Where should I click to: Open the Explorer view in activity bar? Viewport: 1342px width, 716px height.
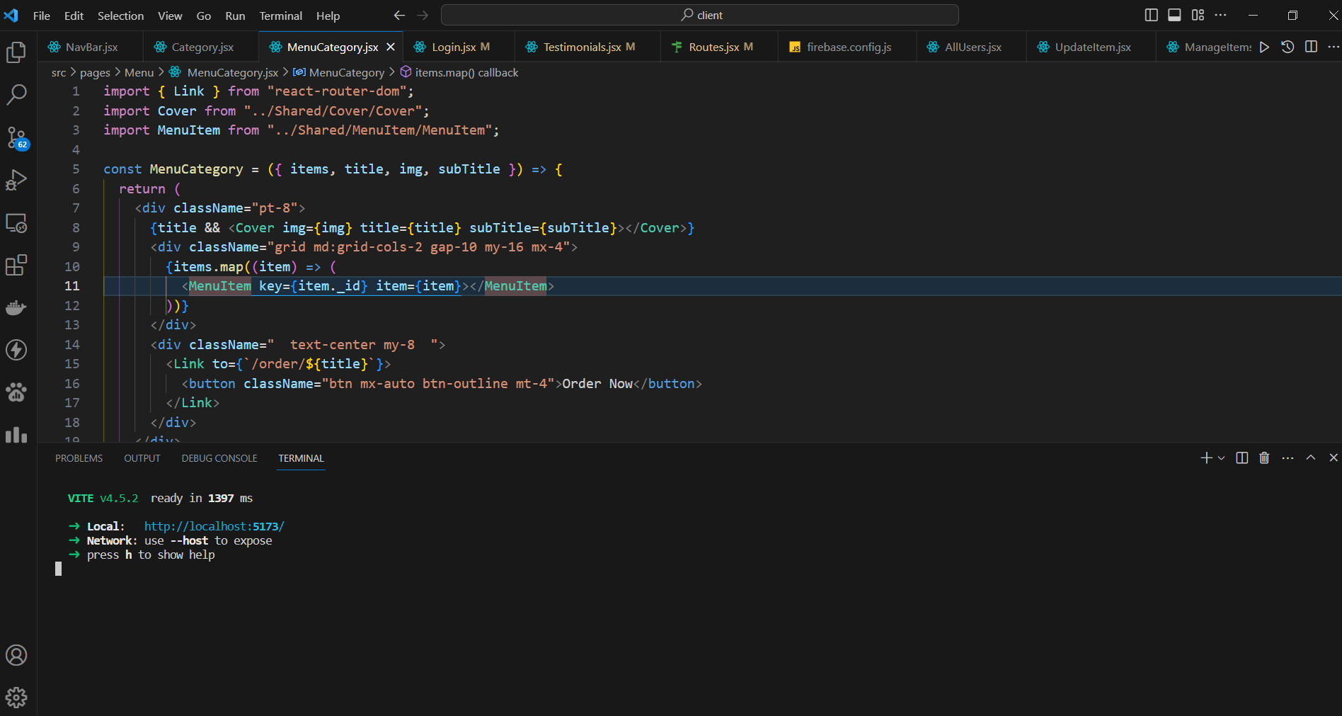(x=16, y=52)
